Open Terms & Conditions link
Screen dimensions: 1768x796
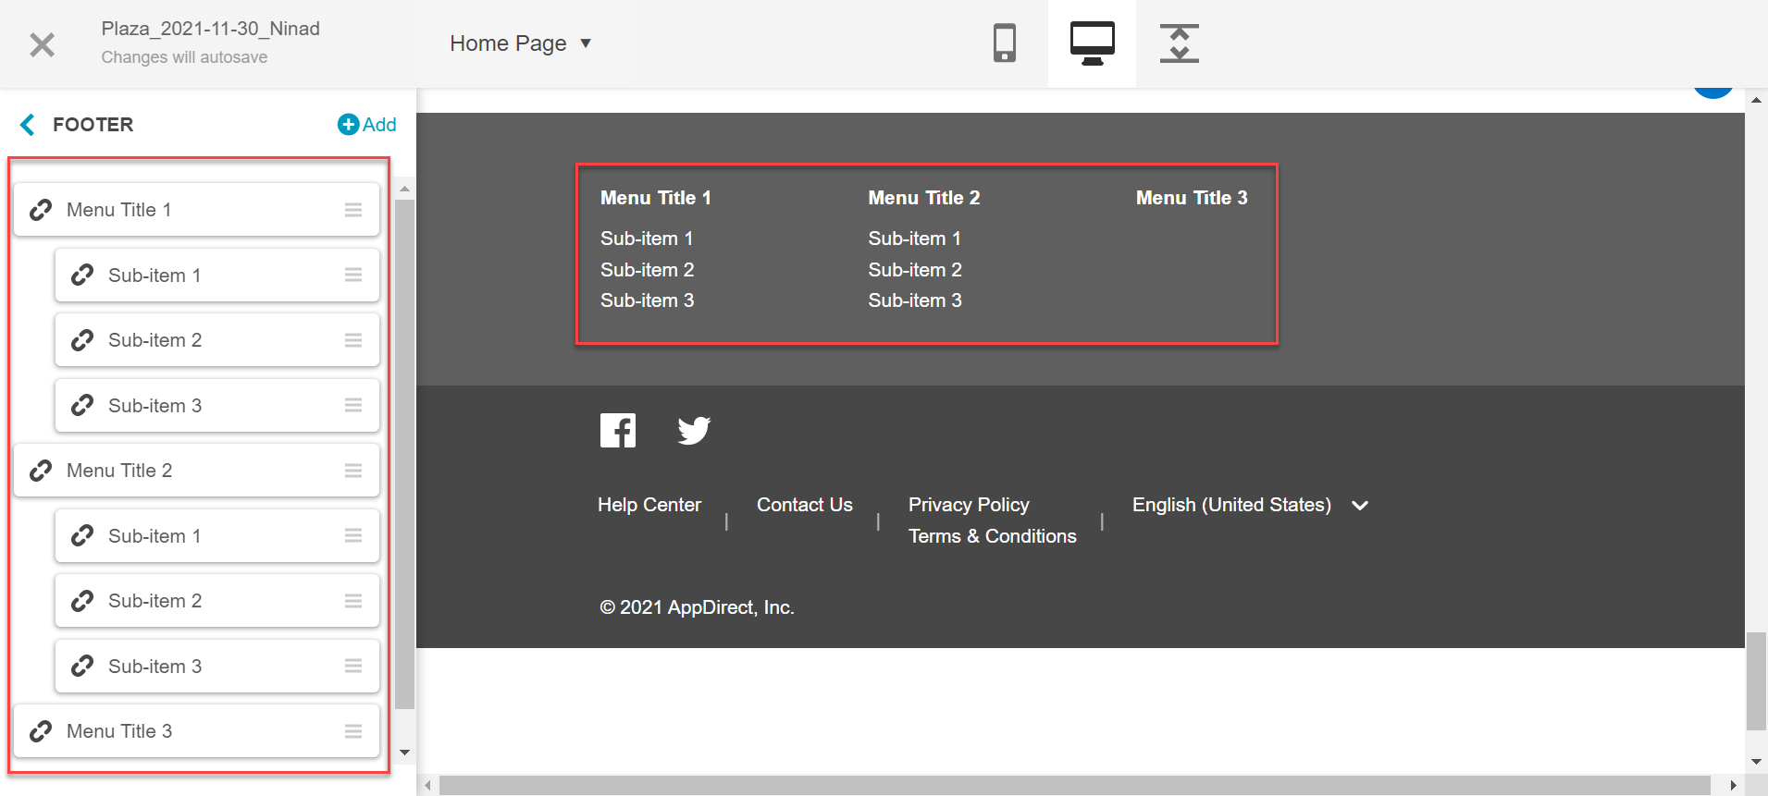[x=993, y=536]
